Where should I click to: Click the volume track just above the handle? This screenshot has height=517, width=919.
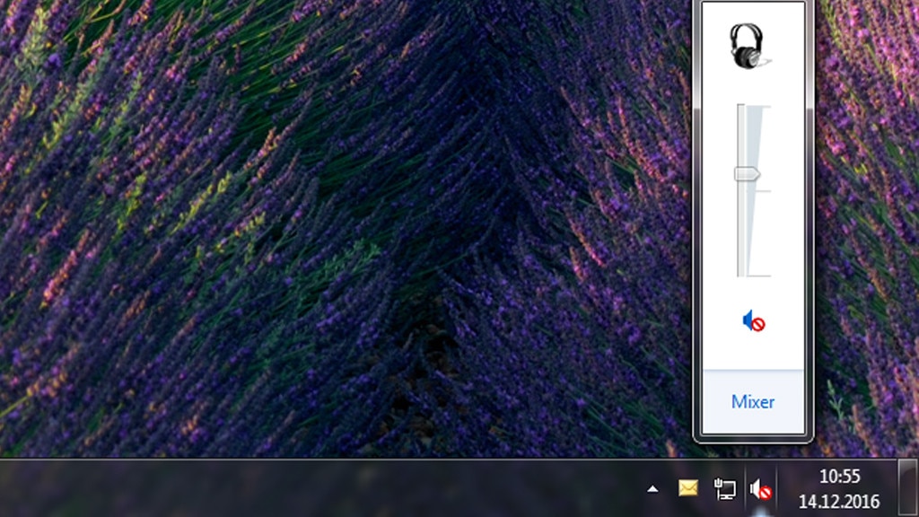point(741,153)
